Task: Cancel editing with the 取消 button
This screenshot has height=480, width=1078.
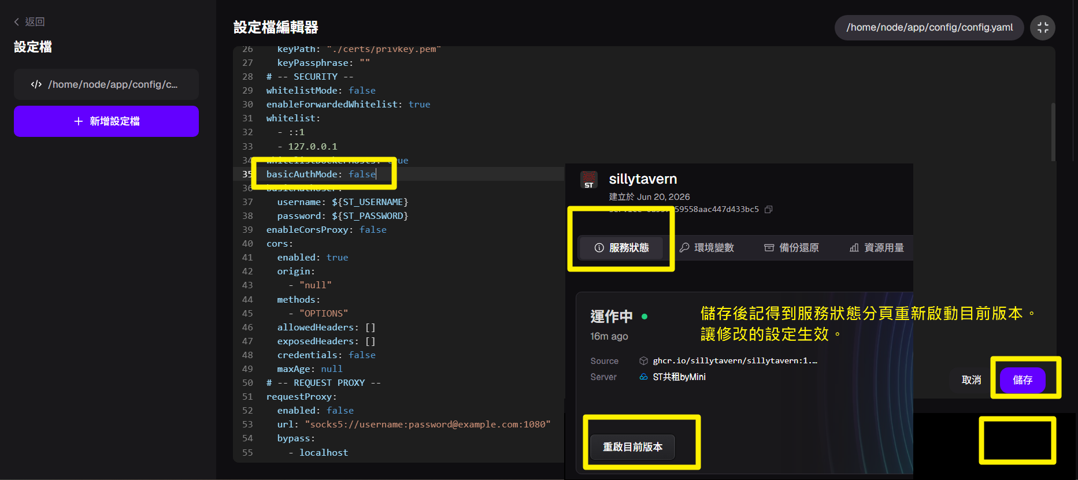Action: (x=971, y=380)
